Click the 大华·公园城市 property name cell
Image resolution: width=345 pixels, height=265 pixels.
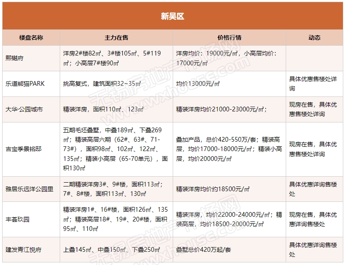[x=31, y=109]
